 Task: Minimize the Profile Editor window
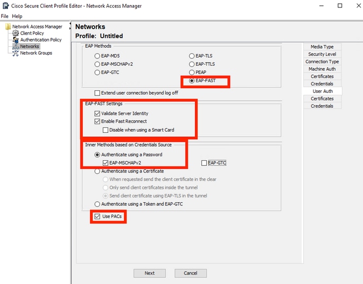click(321, 5)
